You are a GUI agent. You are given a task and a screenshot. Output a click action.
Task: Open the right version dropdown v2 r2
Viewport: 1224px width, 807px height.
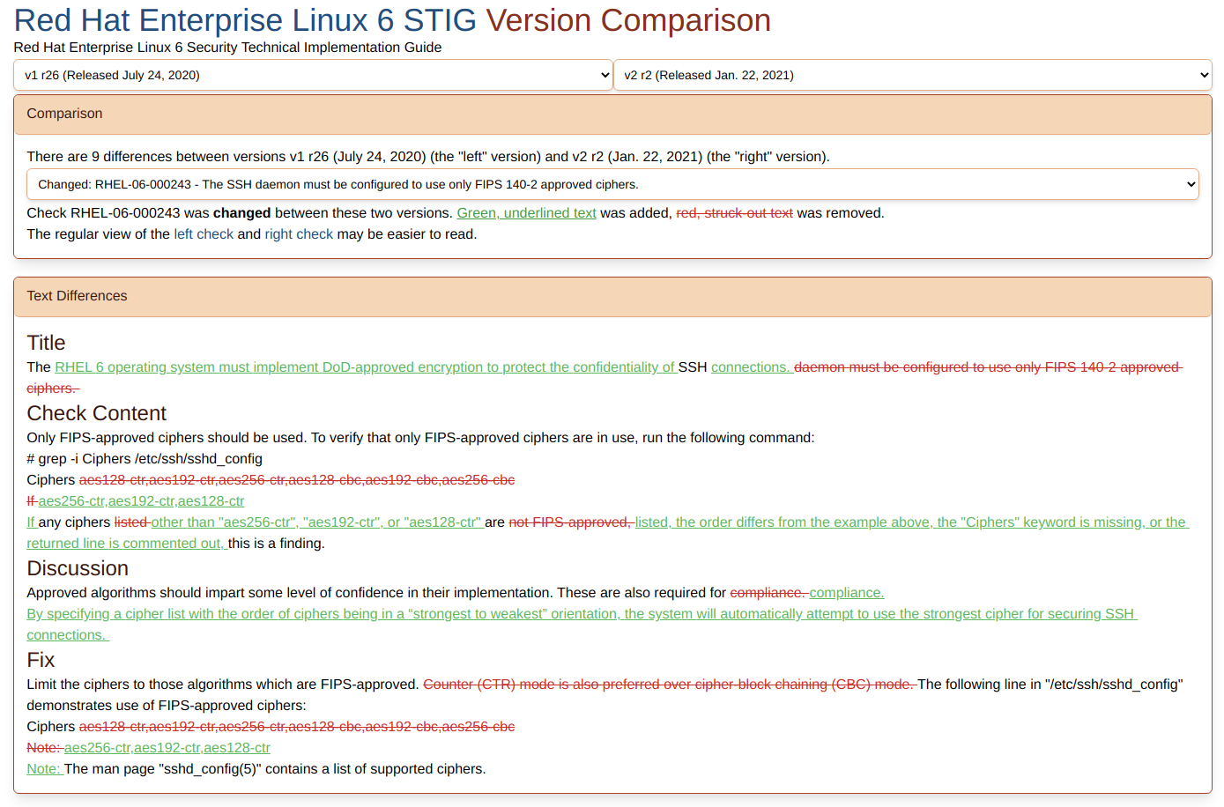[x=913, y=75]
